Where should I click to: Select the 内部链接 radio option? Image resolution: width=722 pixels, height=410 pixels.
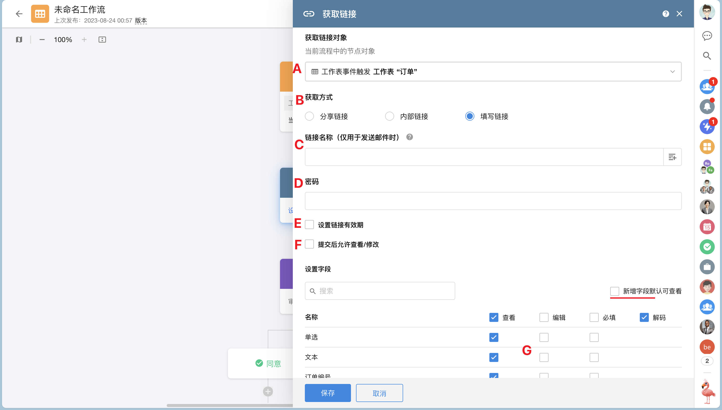click(x=390, y=116)
